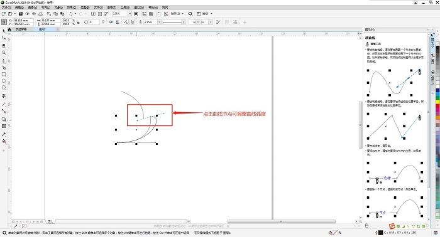Expand the Undo history dropdown arrow
Image resolution: width=440 pixels, height=237 pixels.
[x=75, y=14]
